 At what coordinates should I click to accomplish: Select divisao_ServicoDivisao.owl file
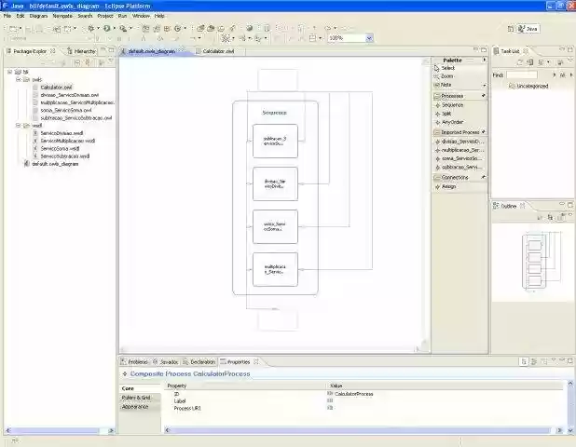click(69, 95)
